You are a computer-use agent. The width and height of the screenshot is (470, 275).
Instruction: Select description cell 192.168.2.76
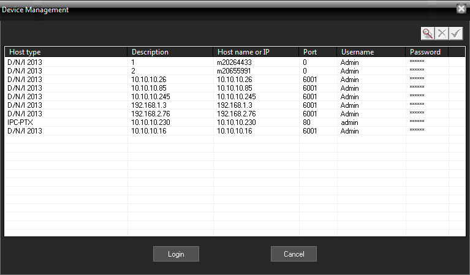(x=151, y=114)
